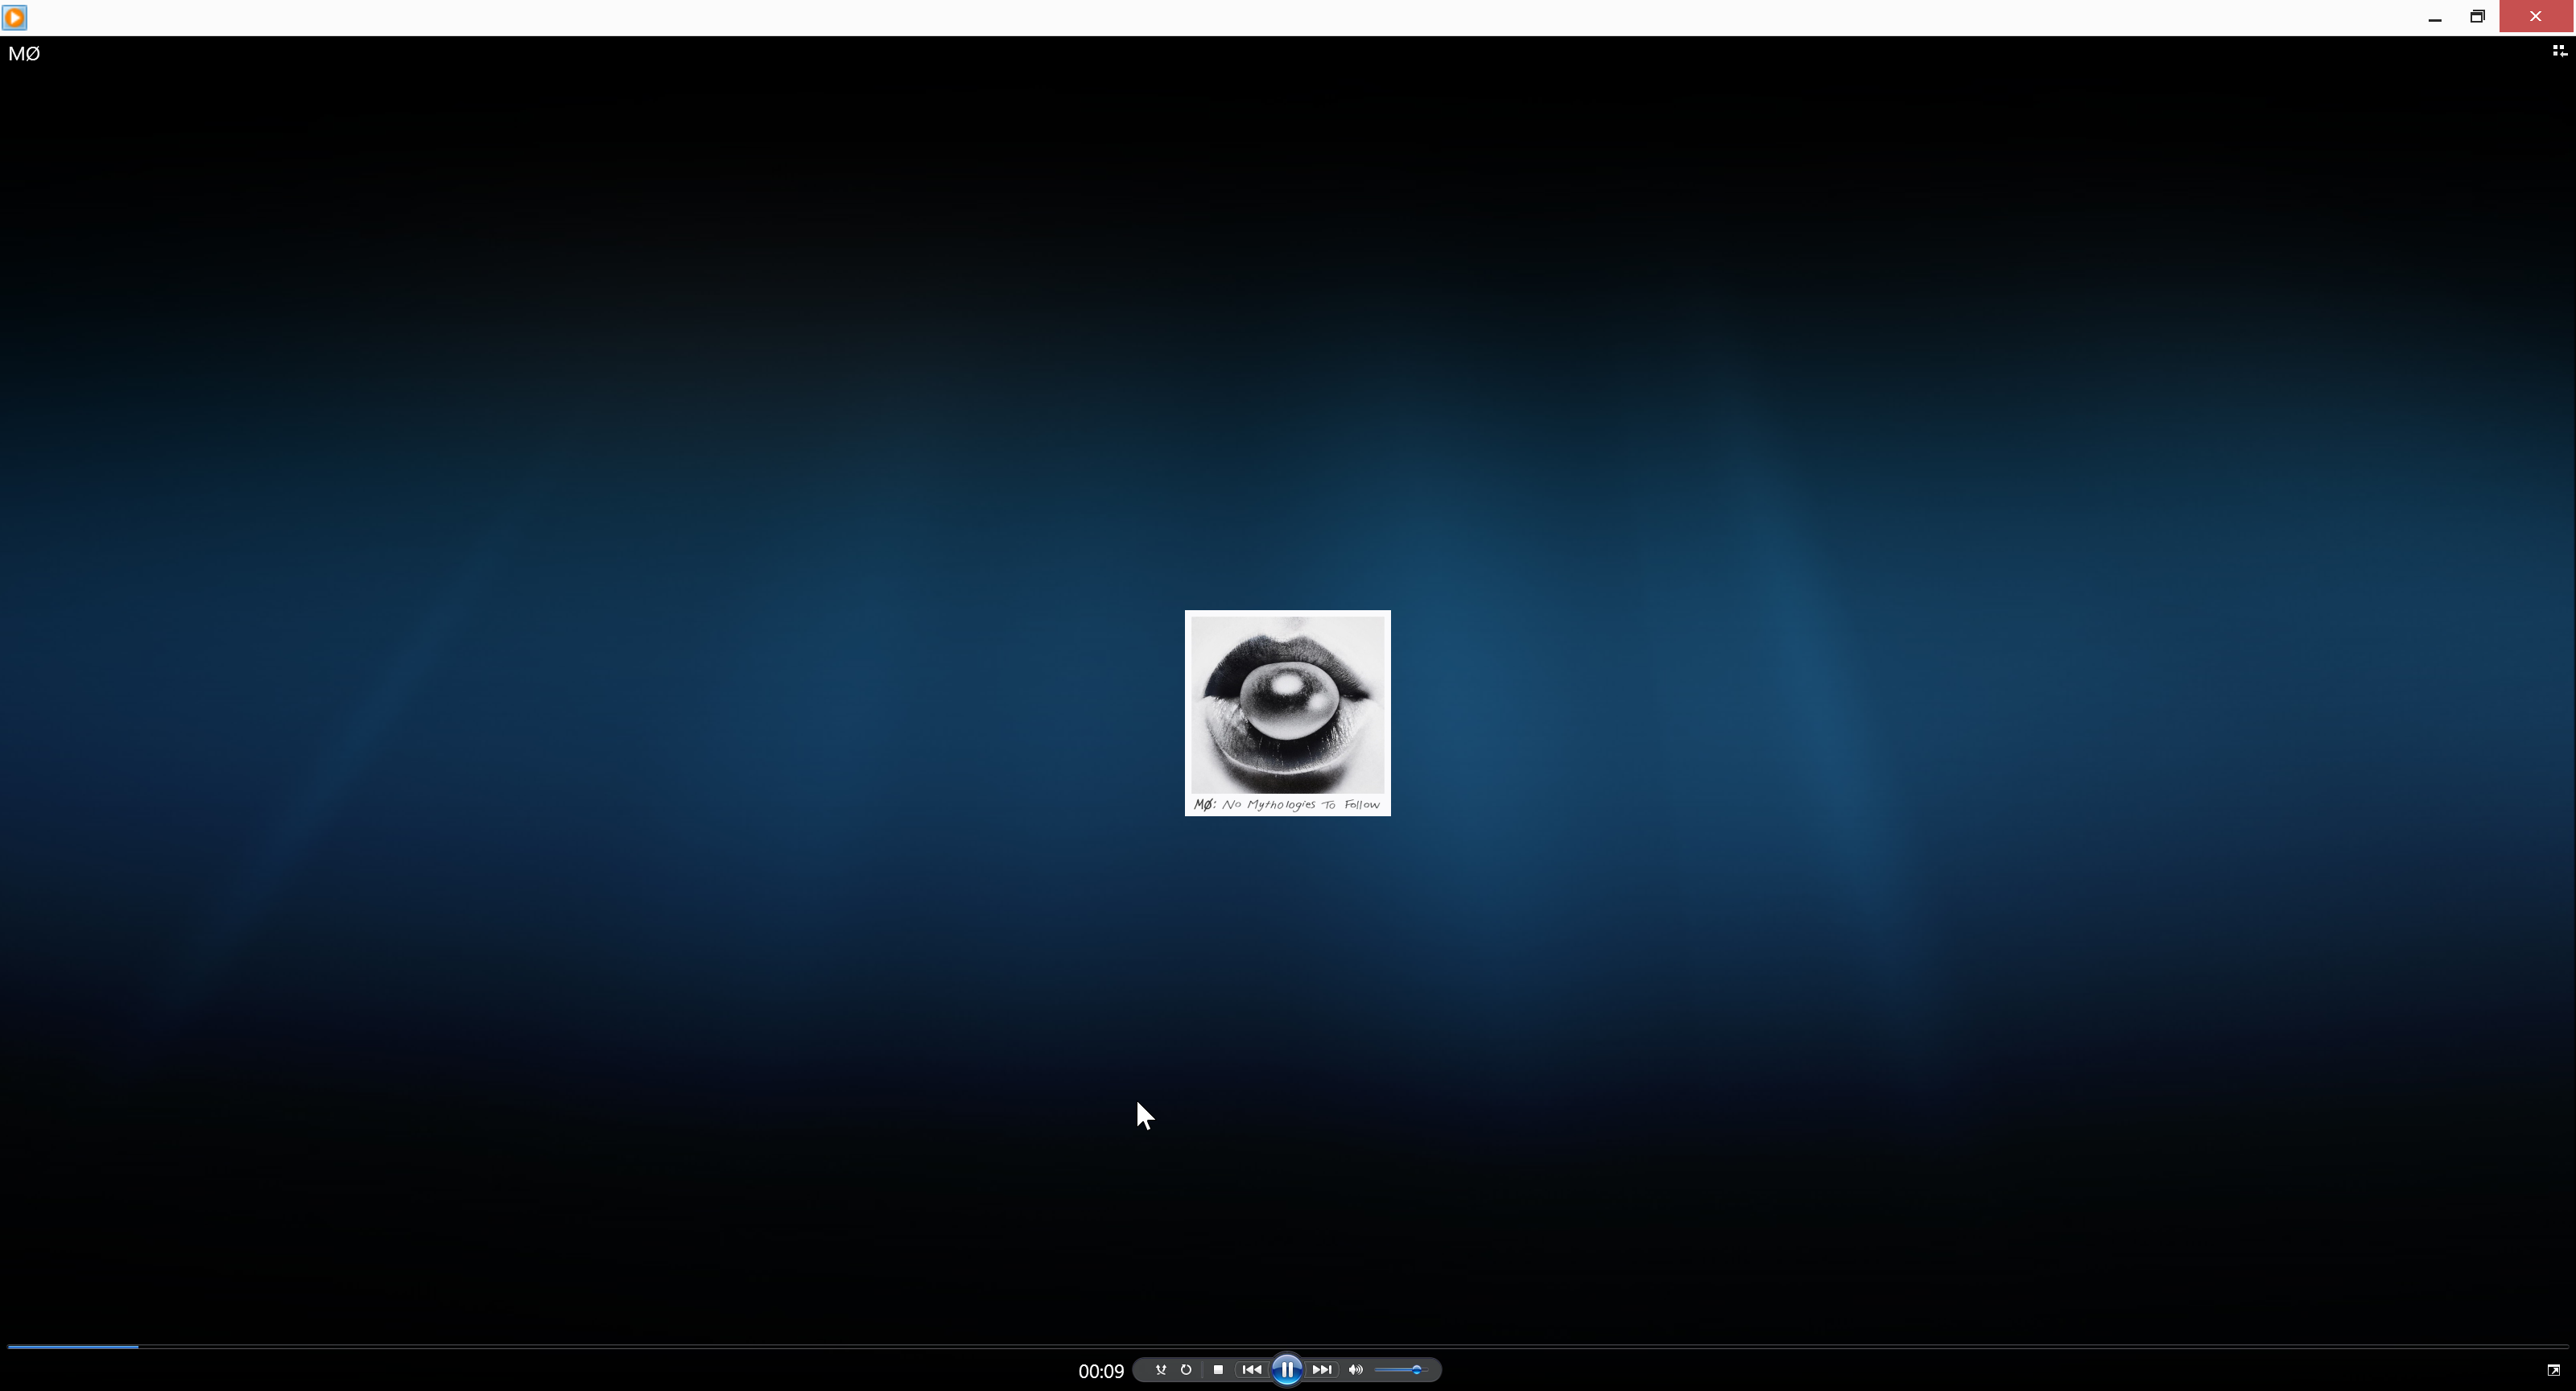Click the 00:09 elapsed time display

tap(1101, 1371)
